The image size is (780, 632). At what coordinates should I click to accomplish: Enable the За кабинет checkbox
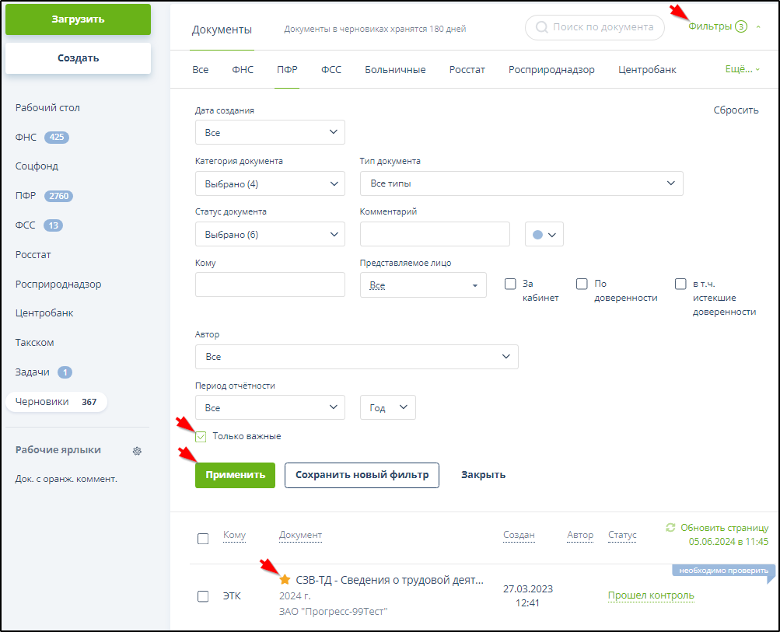tap(510, 284)
